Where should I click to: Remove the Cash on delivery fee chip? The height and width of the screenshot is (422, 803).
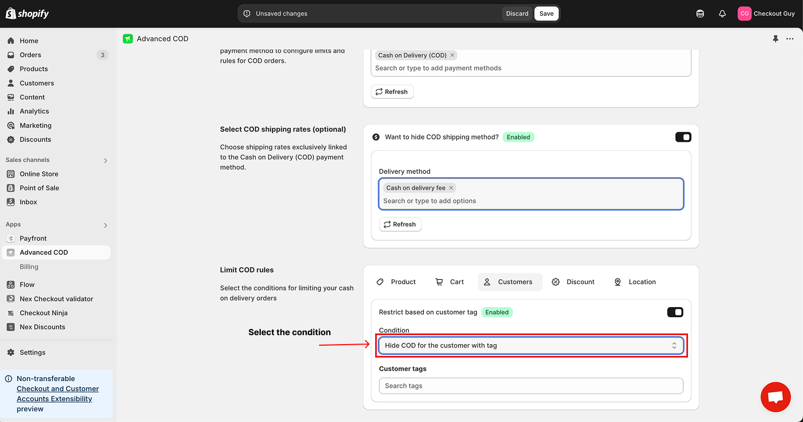point(451,188)
